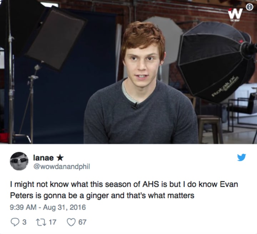
Task: Retweet using the arrows icon
Action: (x=41, y=222)
